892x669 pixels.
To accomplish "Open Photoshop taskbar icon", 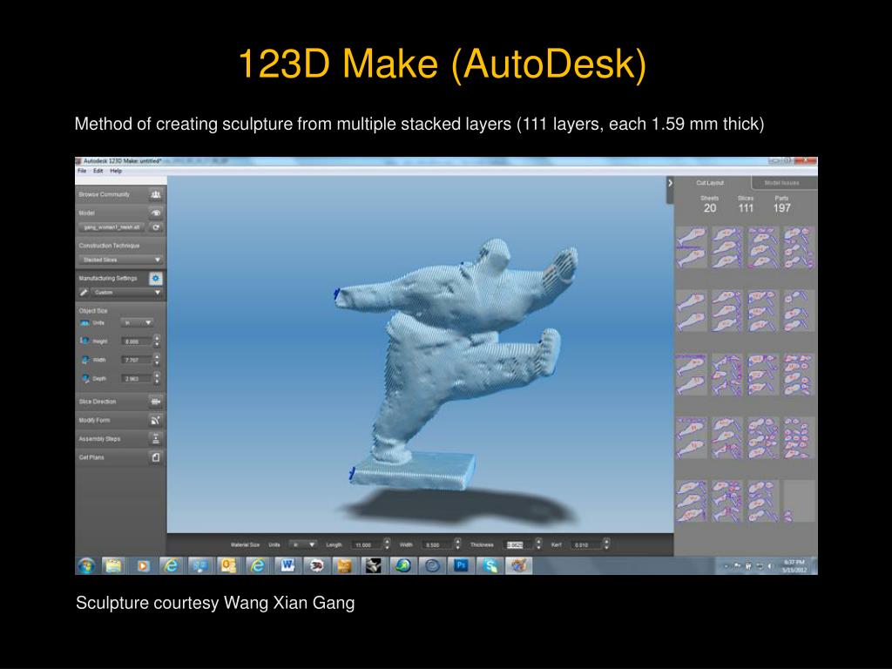I will click(x=461, y=565).
